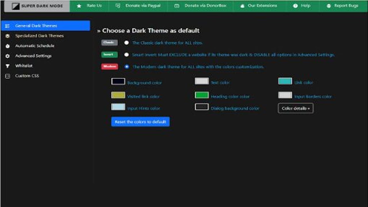Click the Smart Invert description text
This screenshot has width=368, height=207.
click(233, 55)
